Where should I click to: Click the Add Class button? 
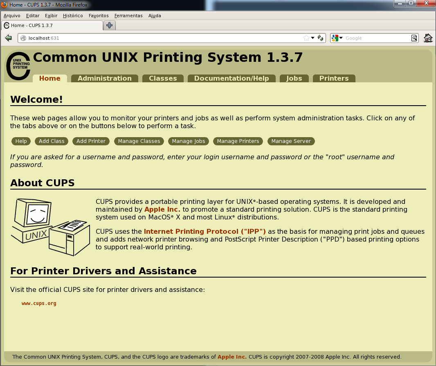point(51,141)
